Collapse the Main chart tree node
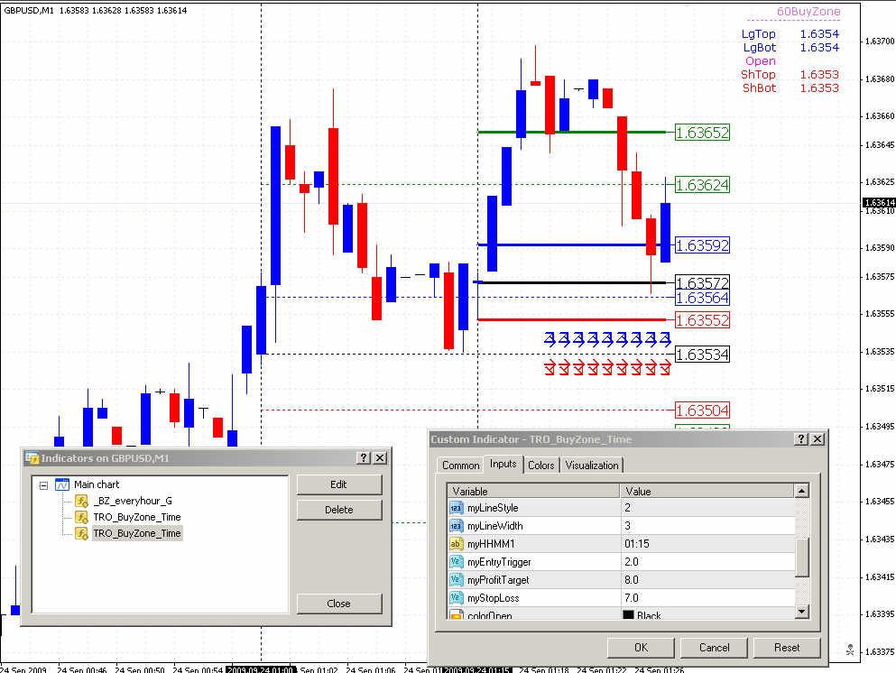Viewport: 896px width, 673px height. tap(42, 484)
